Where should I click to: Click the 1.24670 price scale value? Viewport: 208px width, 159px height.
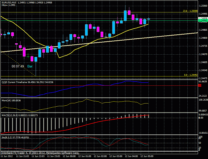click(203, 54)
